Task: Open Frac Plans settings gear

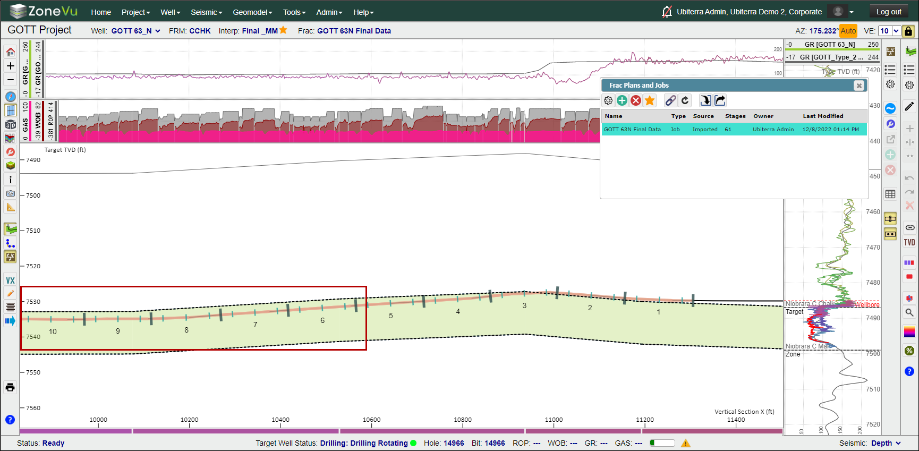Action: click(x=608, y=100)
